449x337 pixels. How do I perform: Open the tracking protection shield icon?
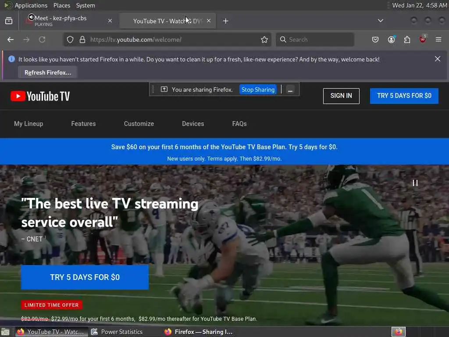tap(70, 39)
